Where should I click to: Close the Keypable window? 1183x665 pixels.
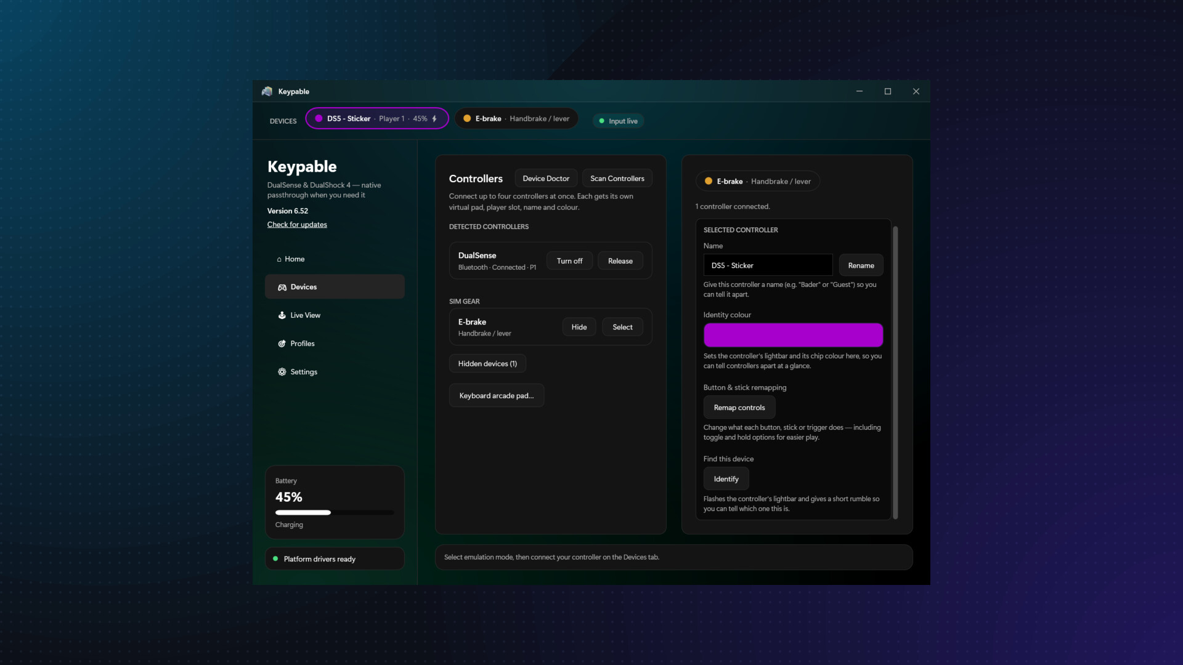tap(916, 91)
